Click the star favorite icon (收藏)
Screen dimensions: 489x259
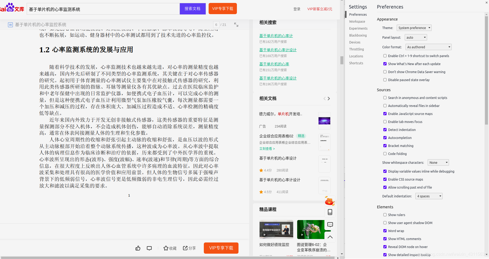(170, 248)
